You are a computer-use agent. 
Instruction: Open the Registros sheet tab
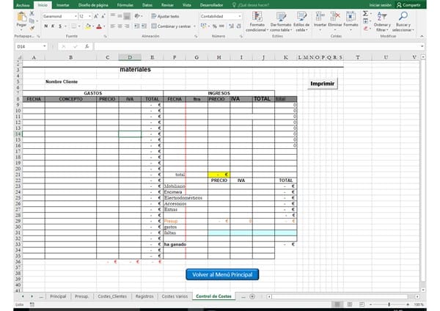pyautogui.click(x=144, y=296)
